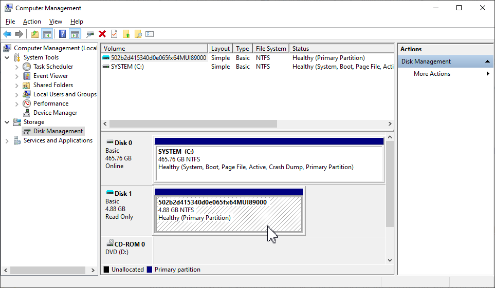Screen dimensions: 495x288
Task: Click the yellow page with green arrow icon
Action: pyautogui.click(x=126, y=34)
